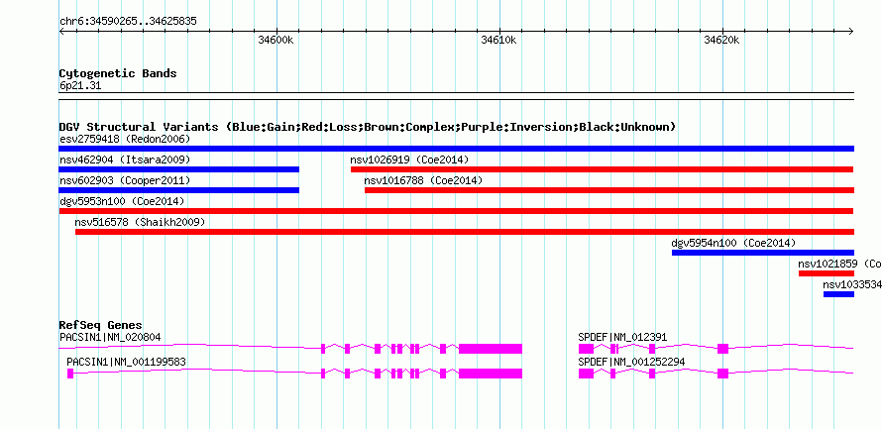Viewport: 882px width, 429px height.
Task: Click the nsv462904 blue gain bar
Action: [178, 169]
